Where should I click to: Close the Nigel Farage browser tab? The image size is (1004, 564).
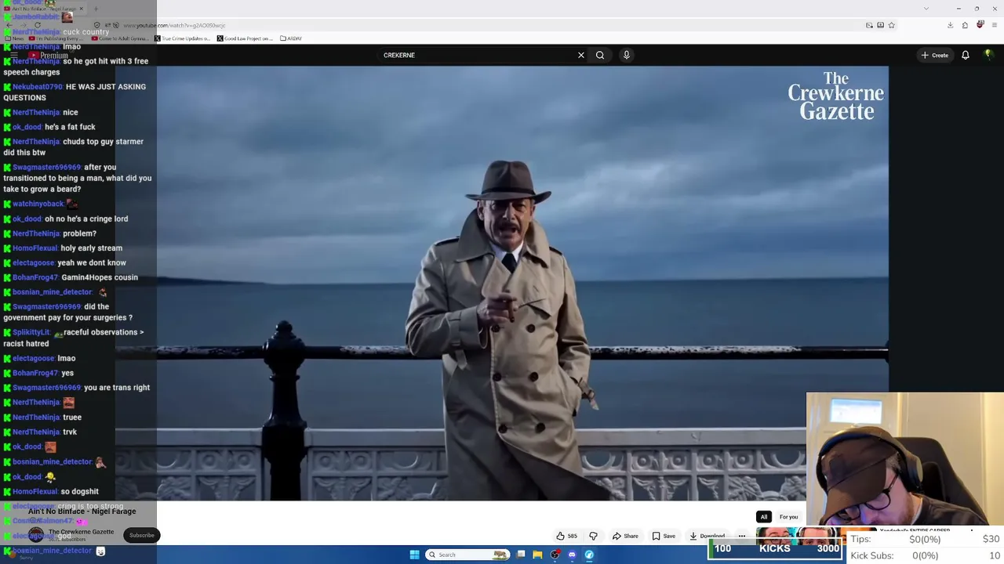(81, 9)
